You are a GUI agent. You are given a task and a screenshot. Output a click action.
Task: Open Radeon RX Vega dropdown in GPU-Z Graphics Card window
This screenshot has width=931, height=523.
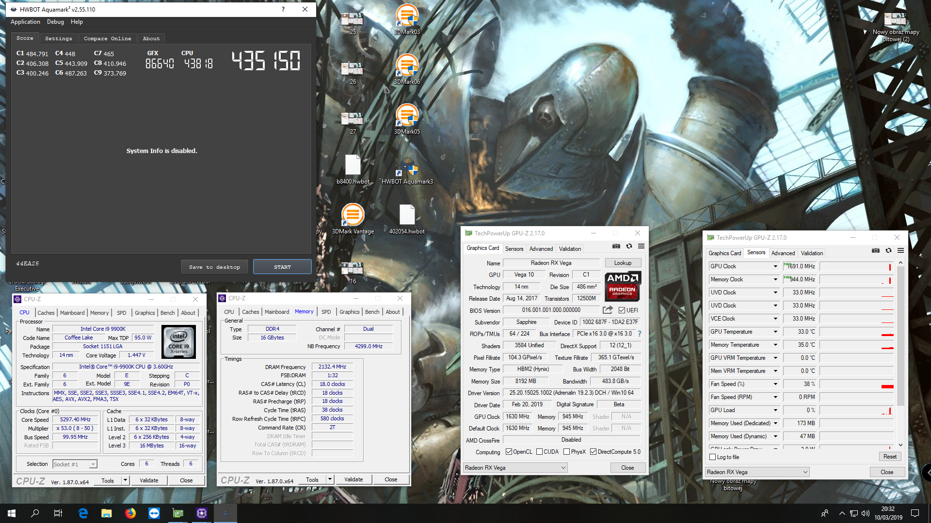pyautogui.click(x=515, y=468)
